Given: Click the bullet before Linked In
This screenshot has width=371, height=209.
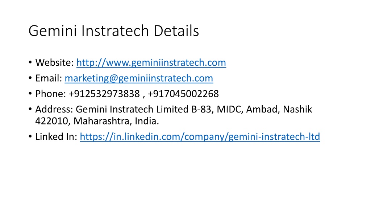Looking at the screenshot, I should pos(30,137).
